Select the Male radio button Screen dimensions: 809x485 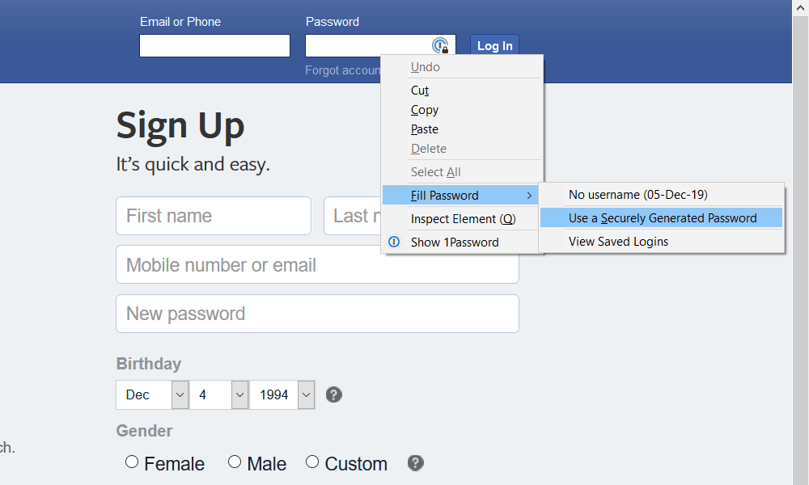pyautogui.click(x=235, y=462)
